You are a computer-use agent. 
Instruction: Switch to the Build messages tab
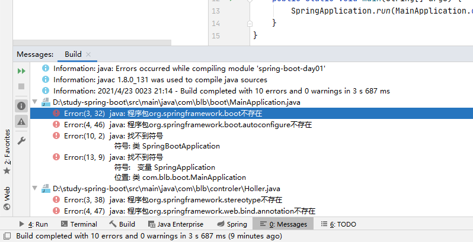tap(73, 54)
